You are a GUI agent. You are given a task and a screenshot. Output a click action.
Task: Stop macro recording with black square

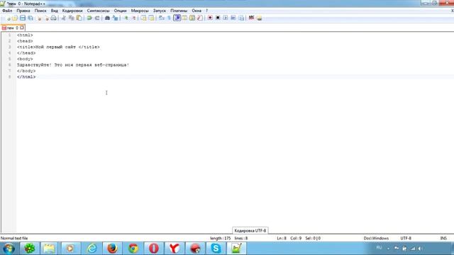pyautogui.click(x=218, y=18)
